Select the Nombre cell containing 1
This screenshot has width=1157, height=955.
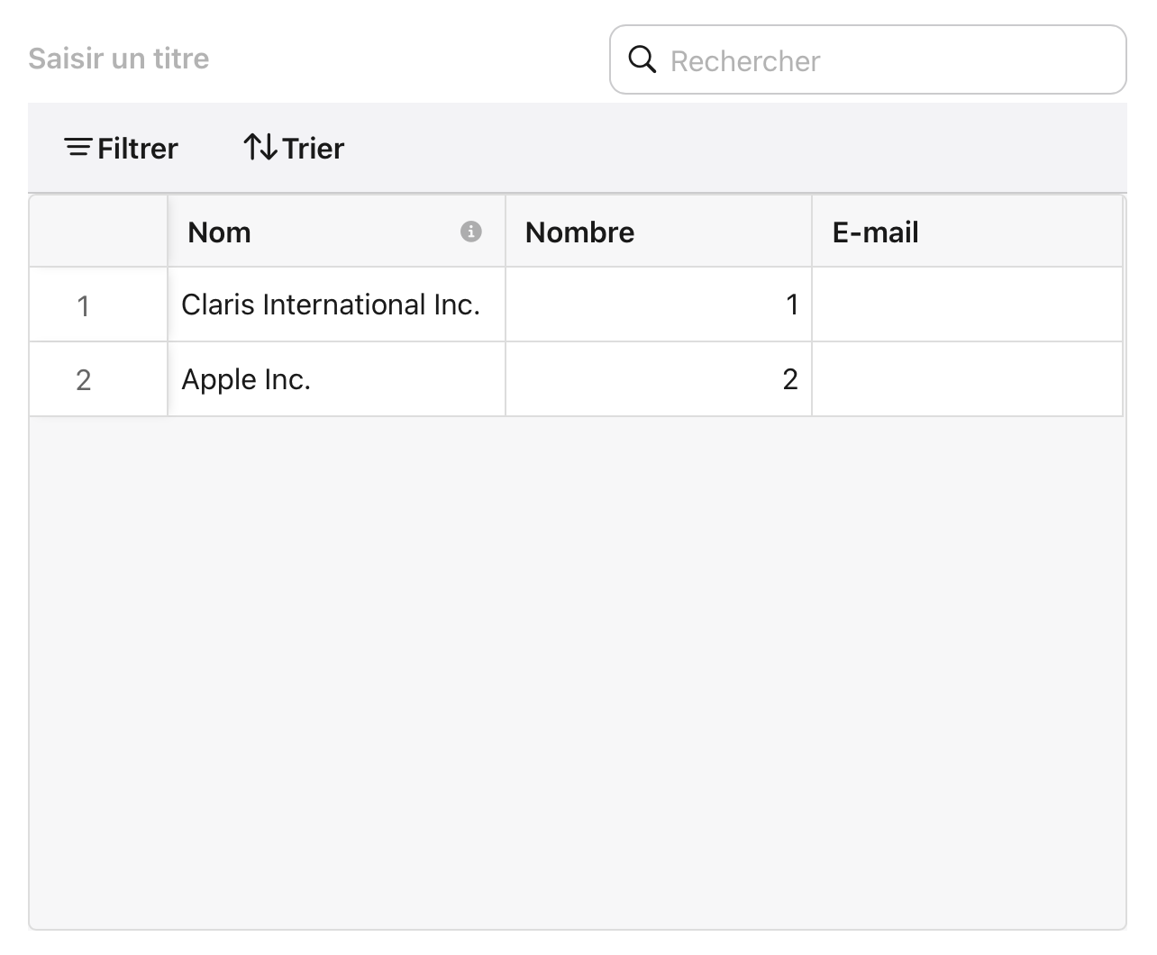pos(658,305)
